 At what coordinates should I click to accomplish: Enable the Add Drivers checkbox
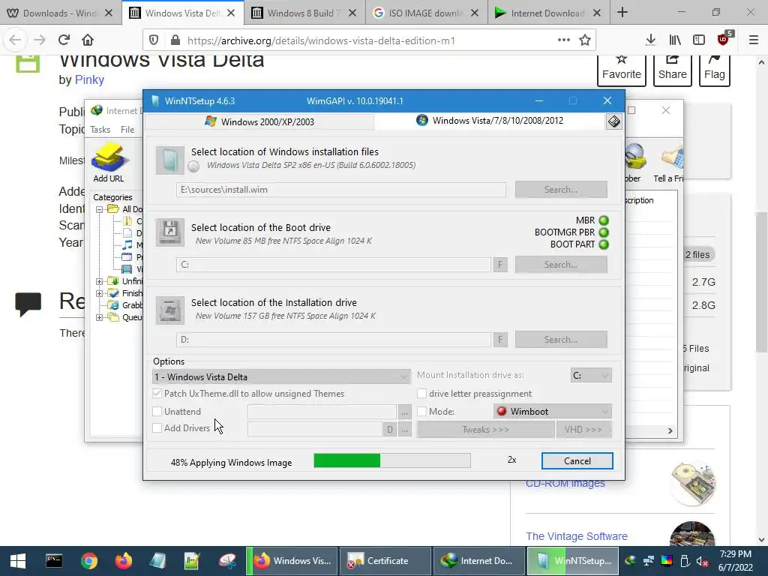click(157, 427)
